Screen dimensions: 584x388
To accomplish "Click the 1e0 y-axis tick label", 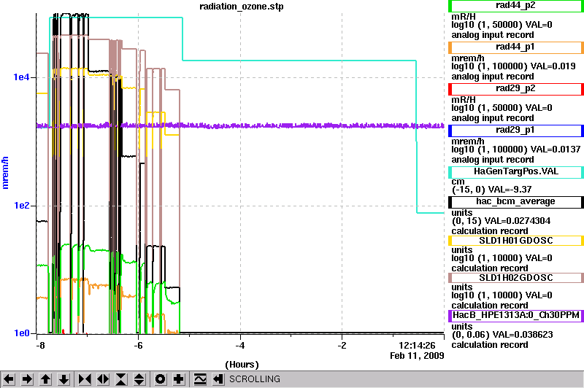I will coord(21,333).
